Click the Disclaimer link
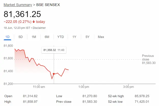Image resolution: width=159 pixels, height=106 pixels. [x=39, y=28]
